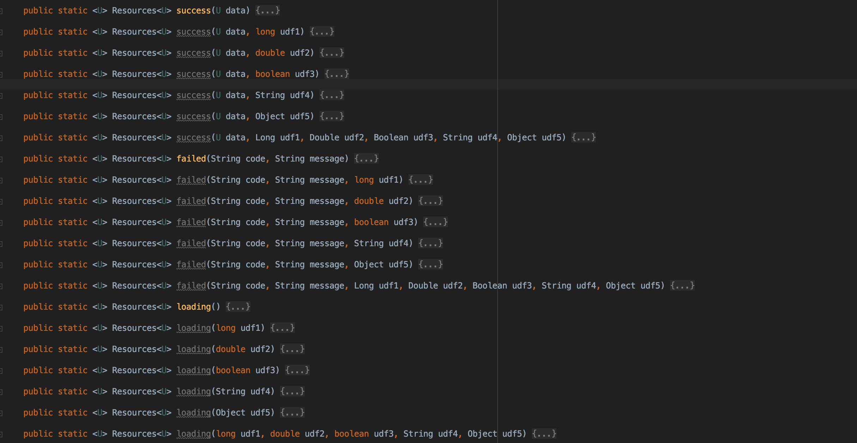
Task: Expand folded body of loading() method
Action: coord(238,307)
